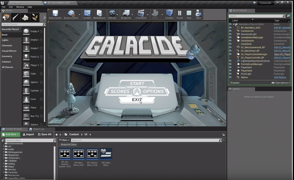Click the Save All button
The height and width of the screenshot is (180, 294).
[45, 134]
